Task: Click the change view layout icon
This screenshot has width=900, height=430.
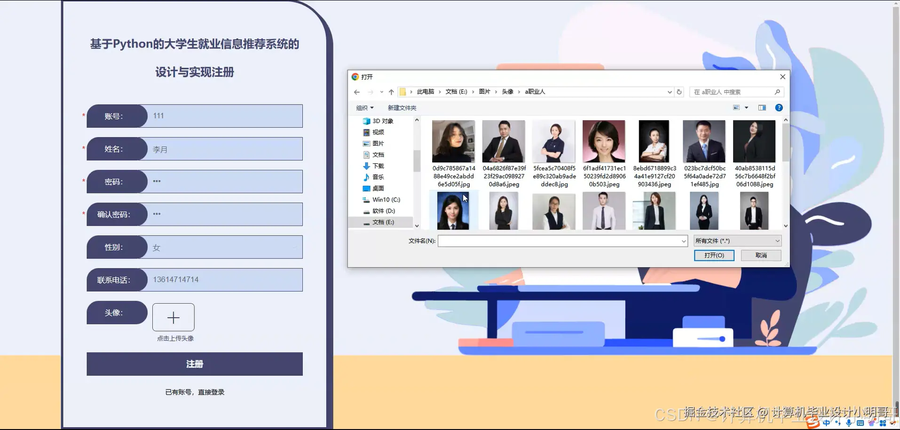Action: tap(736, 108)
